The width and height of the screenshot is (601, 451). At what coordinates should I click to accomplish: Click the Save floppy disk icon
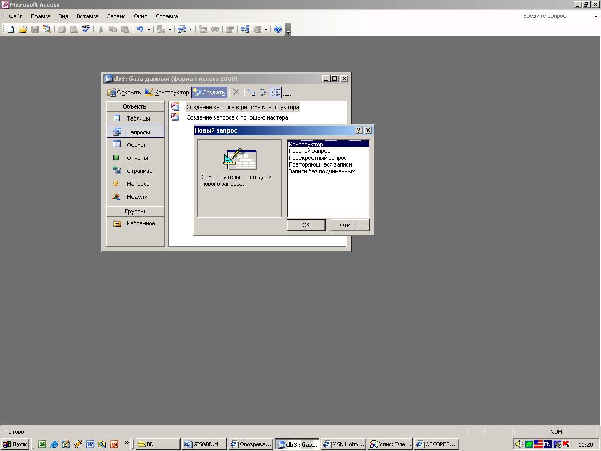click(35, 29)
